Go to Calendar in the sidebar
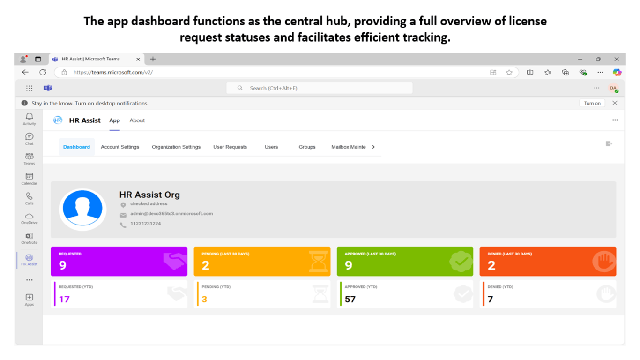Viewport: 640px width, 360px height. [x=29, y=178]
